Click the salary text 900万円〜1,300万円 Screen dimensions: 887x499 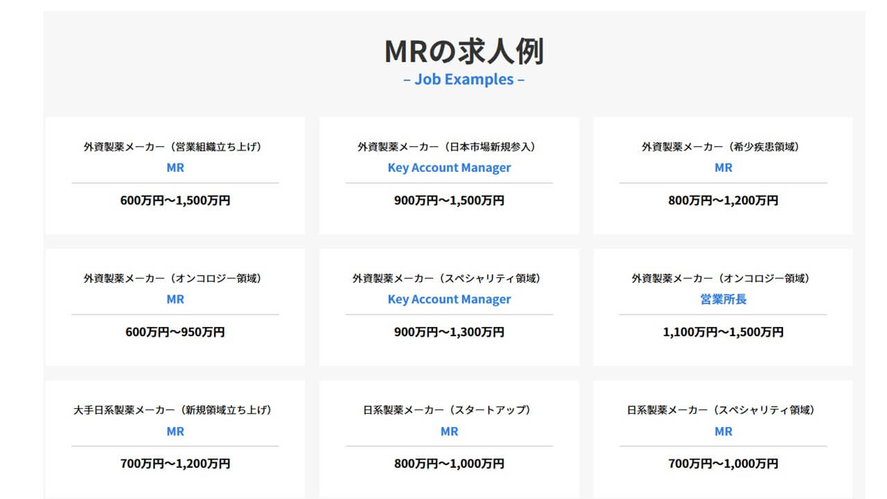click(448, 332)
